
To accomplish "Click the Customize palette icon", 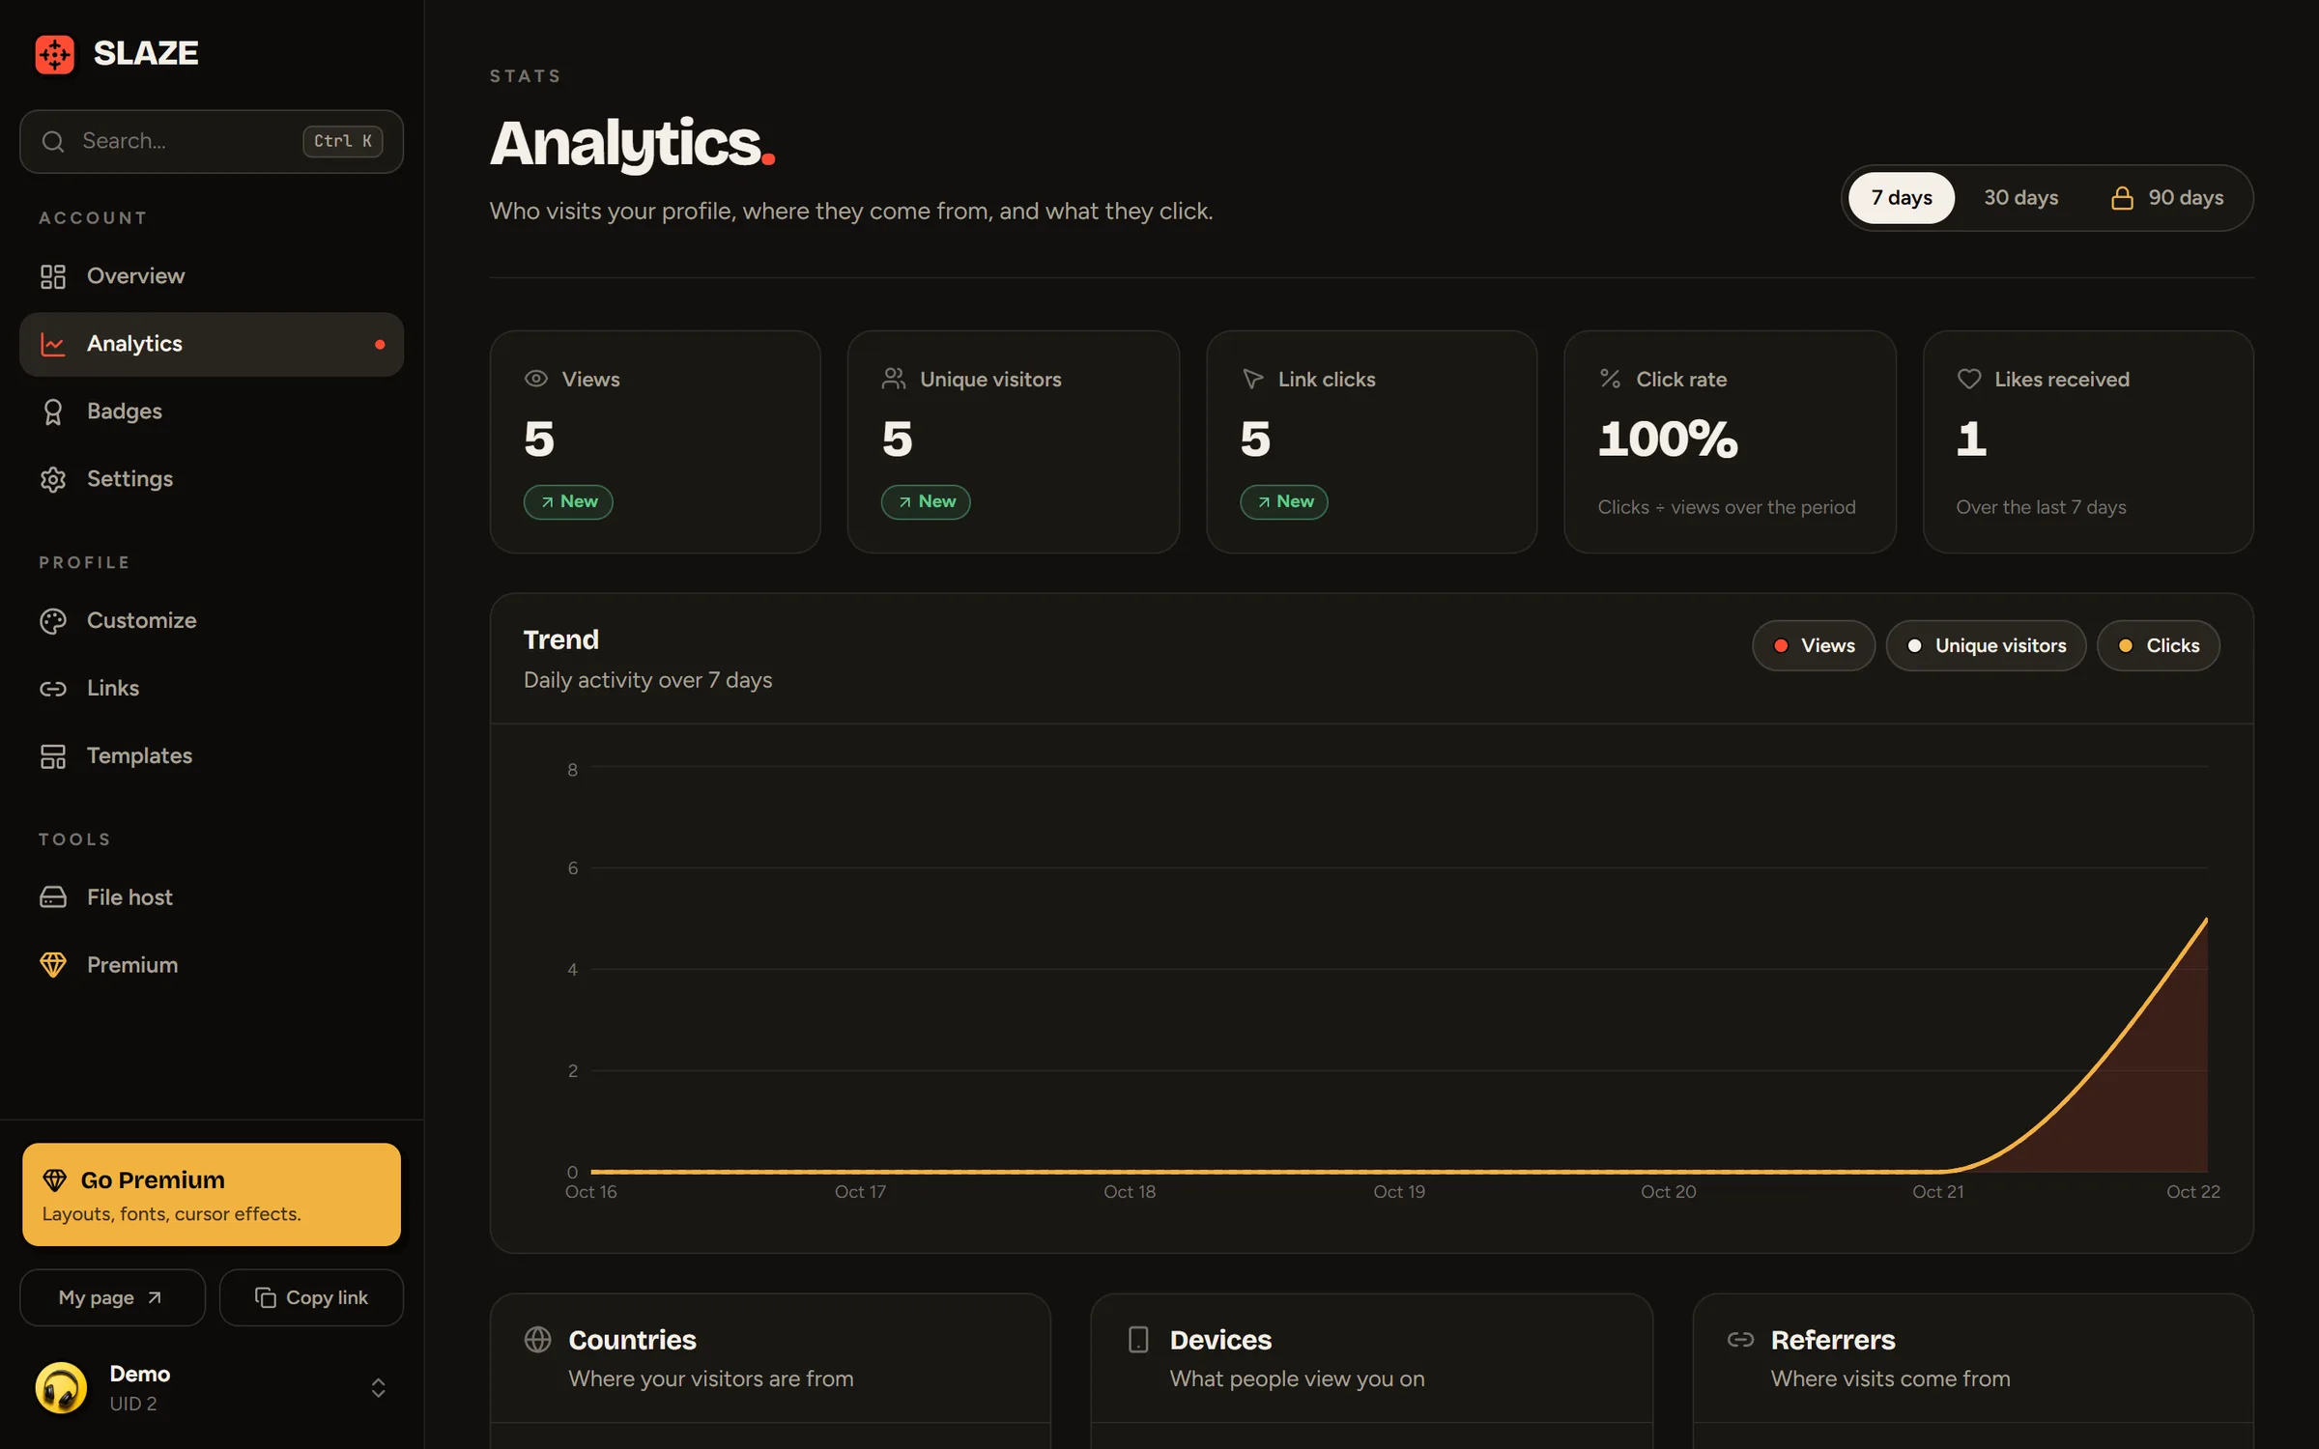I will 53,621.
